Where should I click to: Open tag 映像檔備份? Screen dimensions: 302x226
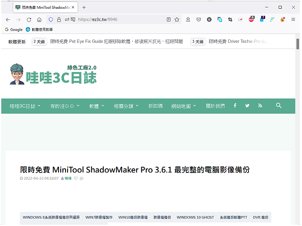(x=162, y=217)
